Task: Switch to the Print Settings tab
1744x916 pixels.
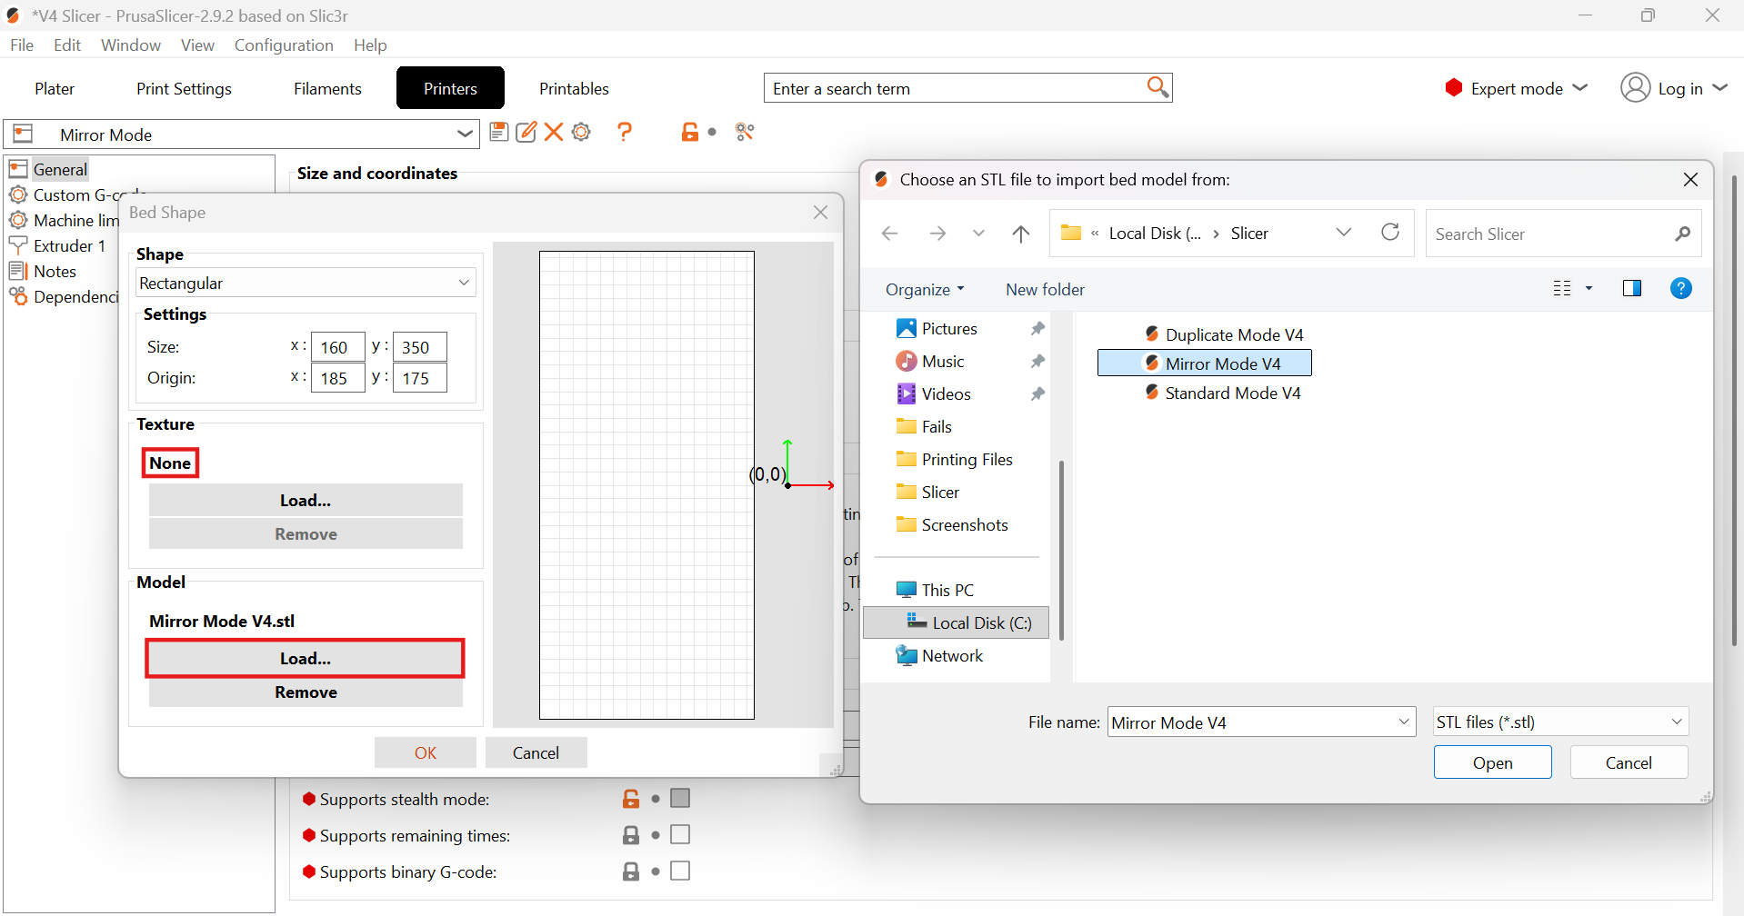Action: [184, 88]
